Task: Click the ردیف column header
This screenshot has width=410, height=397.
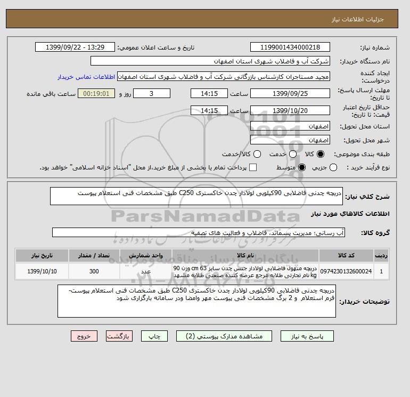Action: pyautogui.click(x=381, y=255)
